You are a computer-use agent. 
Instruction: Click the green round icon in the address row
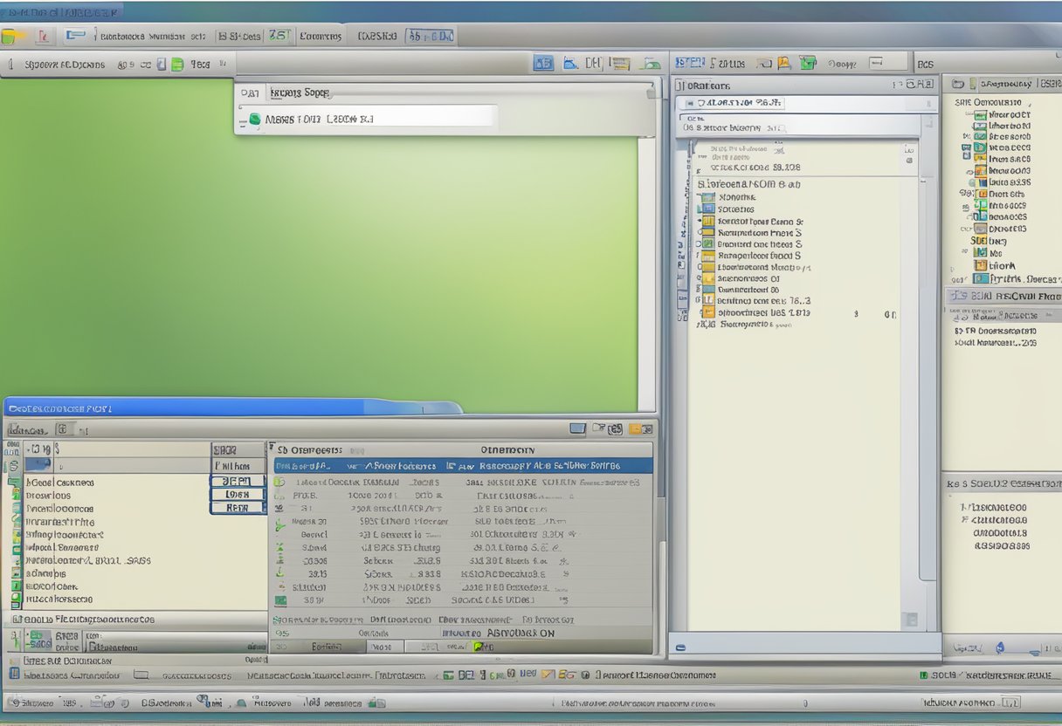coord(254,119)
